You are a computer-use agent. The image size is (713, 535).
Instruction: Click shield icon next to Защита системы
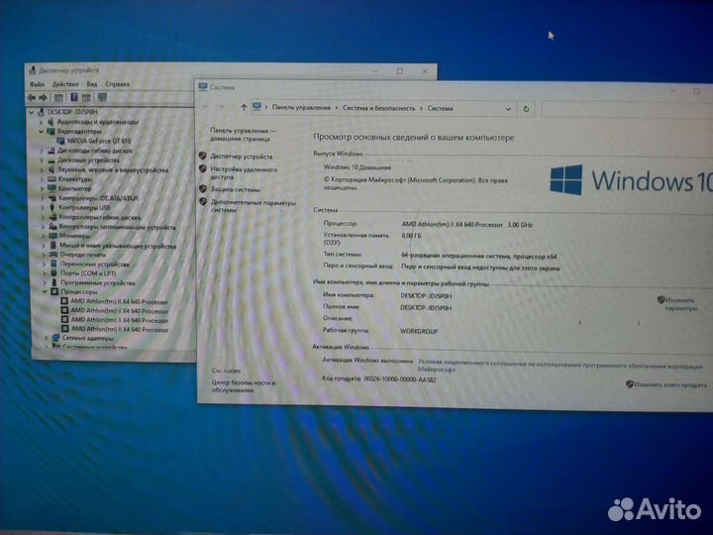point(203,188)
